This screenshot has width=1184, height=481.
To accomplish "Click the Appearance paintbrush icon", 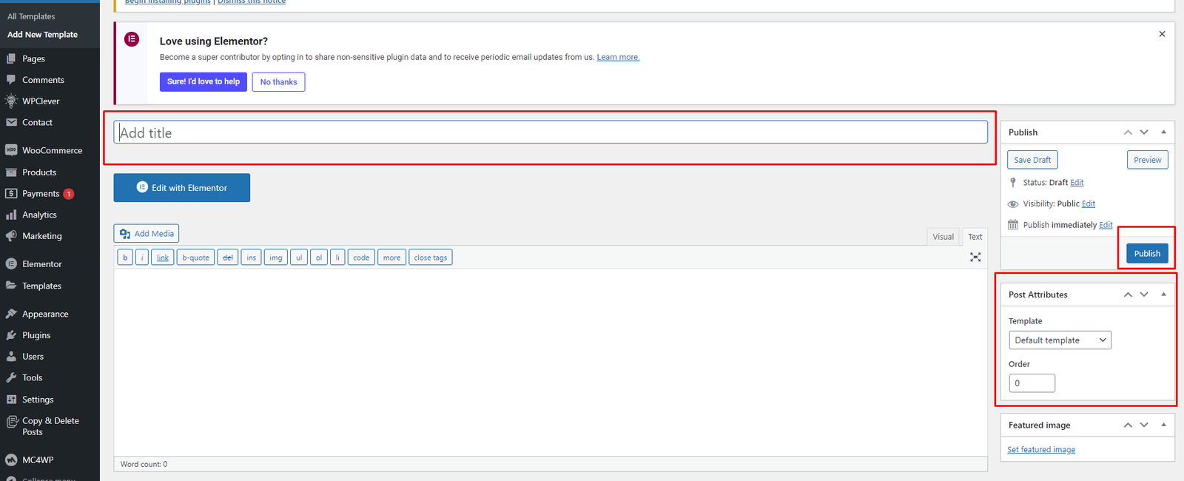I will tap(11, 314).
